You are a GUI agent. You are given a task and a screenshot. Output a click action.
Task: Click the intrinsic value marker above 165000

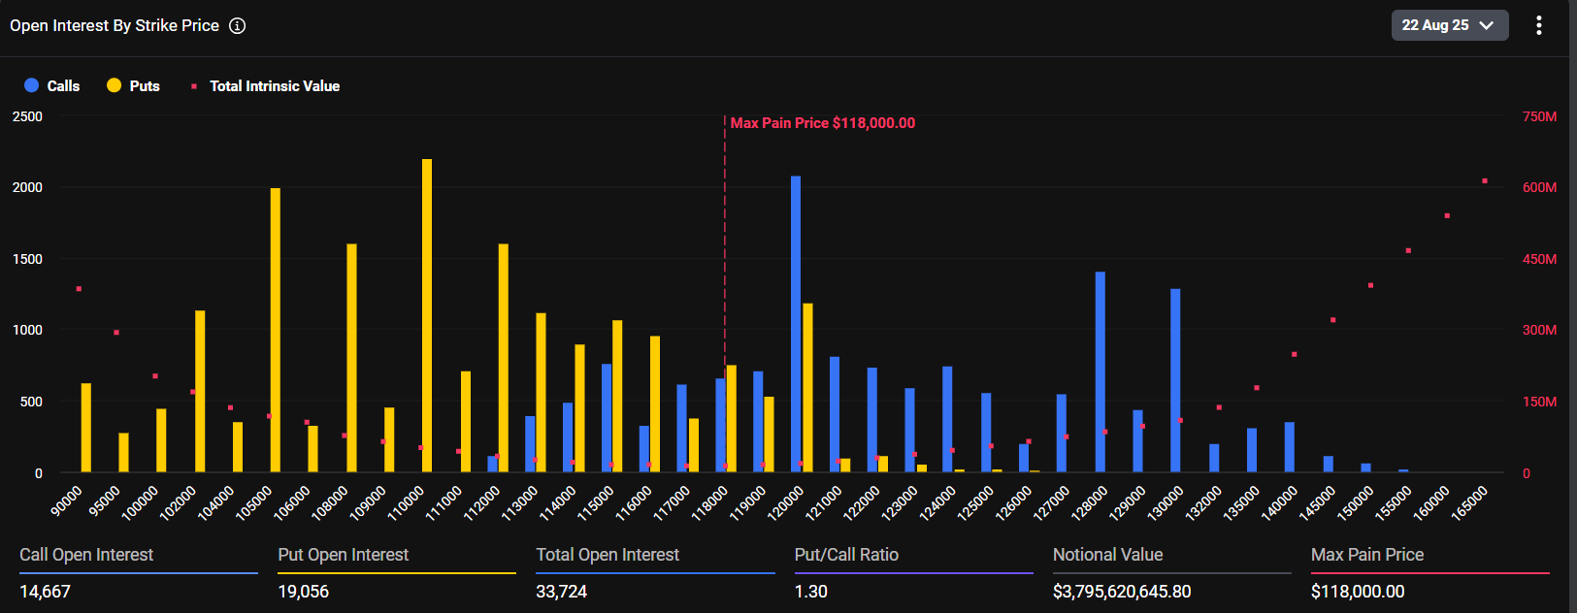1485,181
